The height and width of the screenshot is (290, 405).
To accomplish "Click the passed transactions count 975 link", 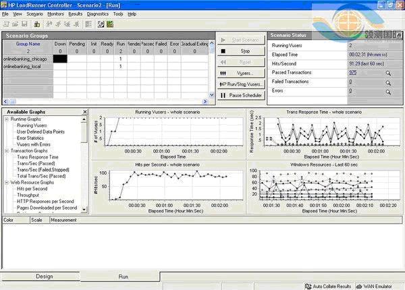I will (353, 72).
